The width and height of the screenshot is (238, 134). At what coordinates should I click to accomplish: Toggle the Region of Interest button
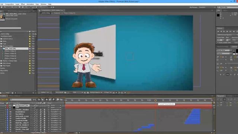(85, 92)
